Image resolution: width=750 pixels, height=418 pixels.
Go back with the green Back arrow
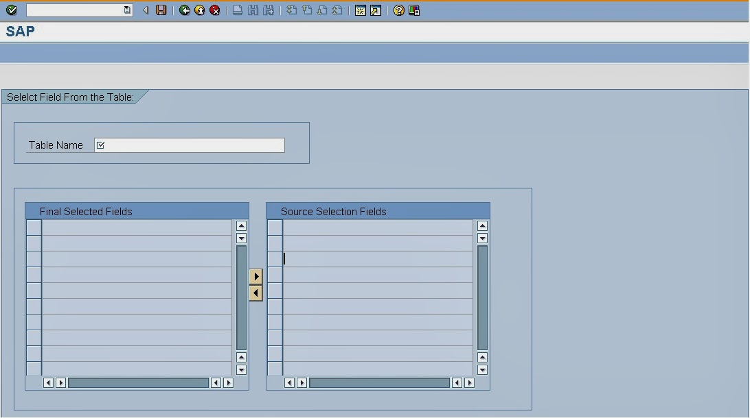click(x=185, y=10)
